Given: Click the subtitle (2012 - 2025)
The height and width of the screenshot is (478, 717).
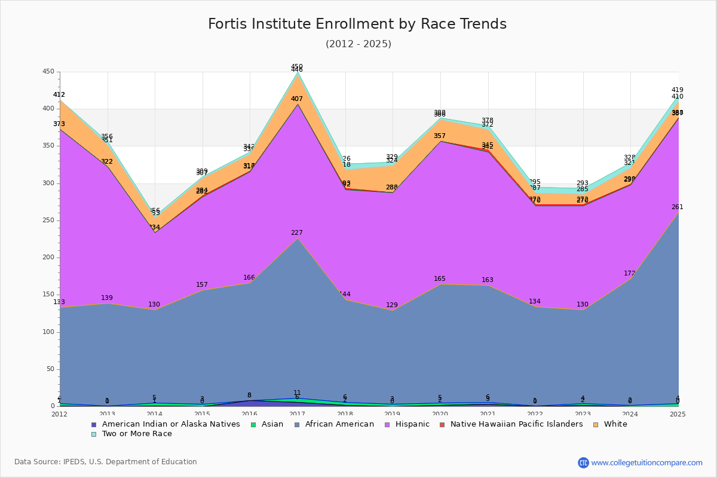Looking at the screenshot, I should (358, 44).
